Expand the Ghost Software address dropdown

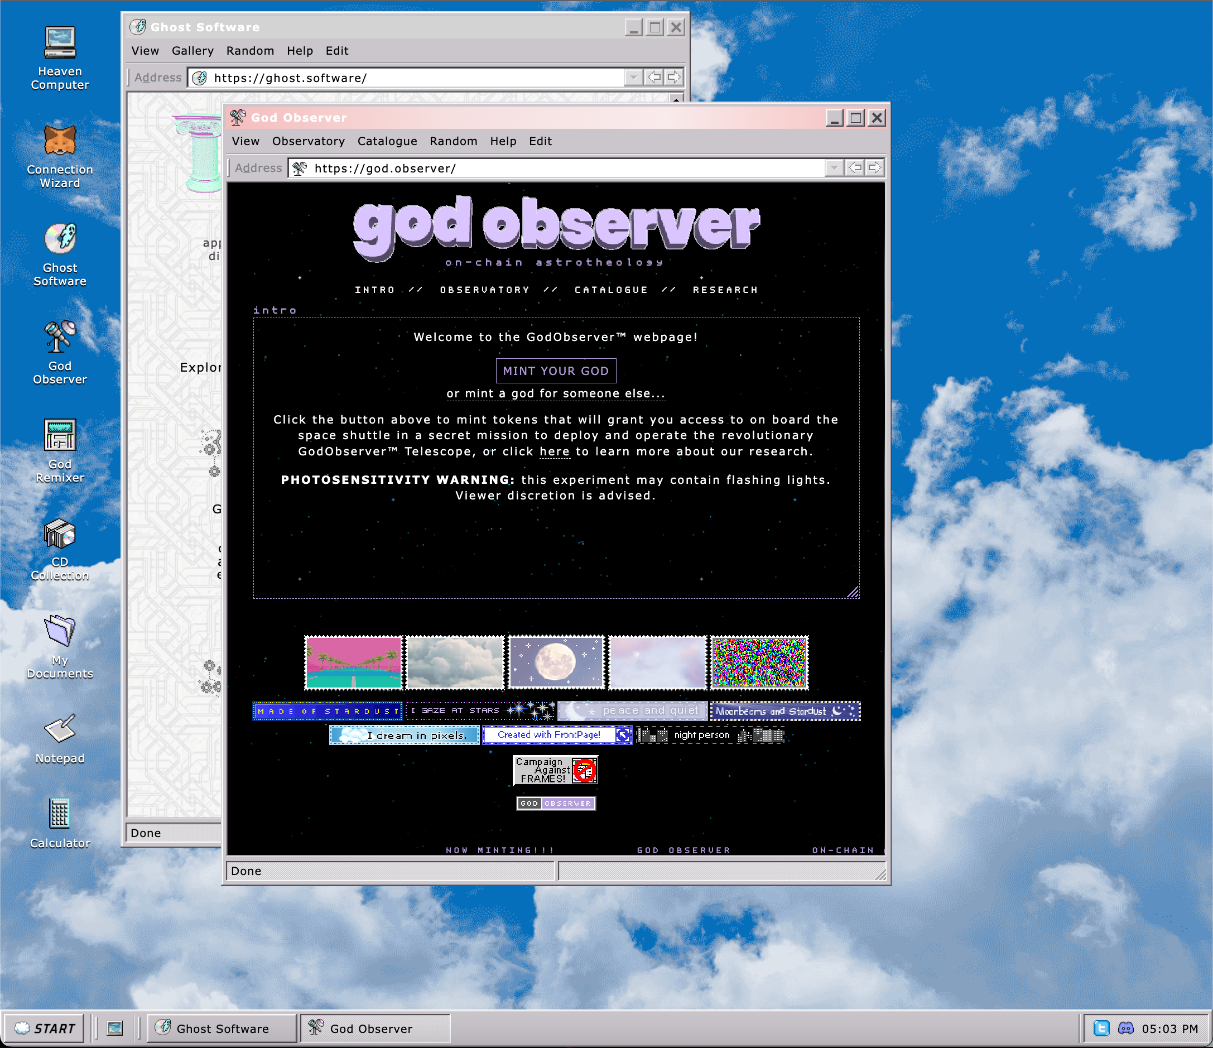tap(633, 77)
